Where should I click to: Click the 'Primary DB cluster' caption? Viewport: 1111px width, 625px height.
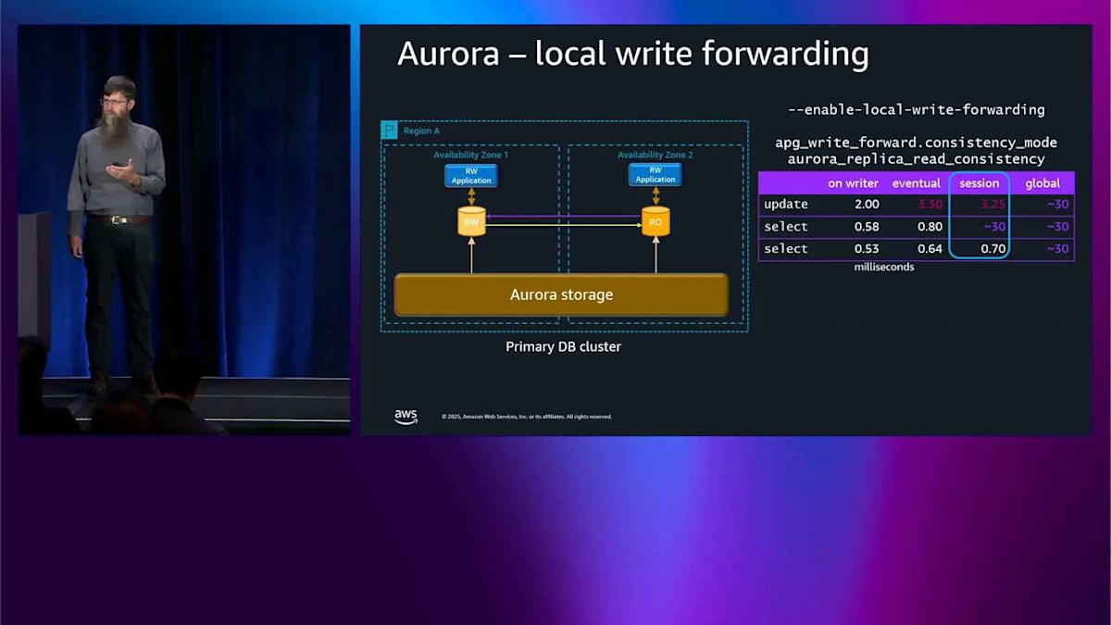[563, 347]
